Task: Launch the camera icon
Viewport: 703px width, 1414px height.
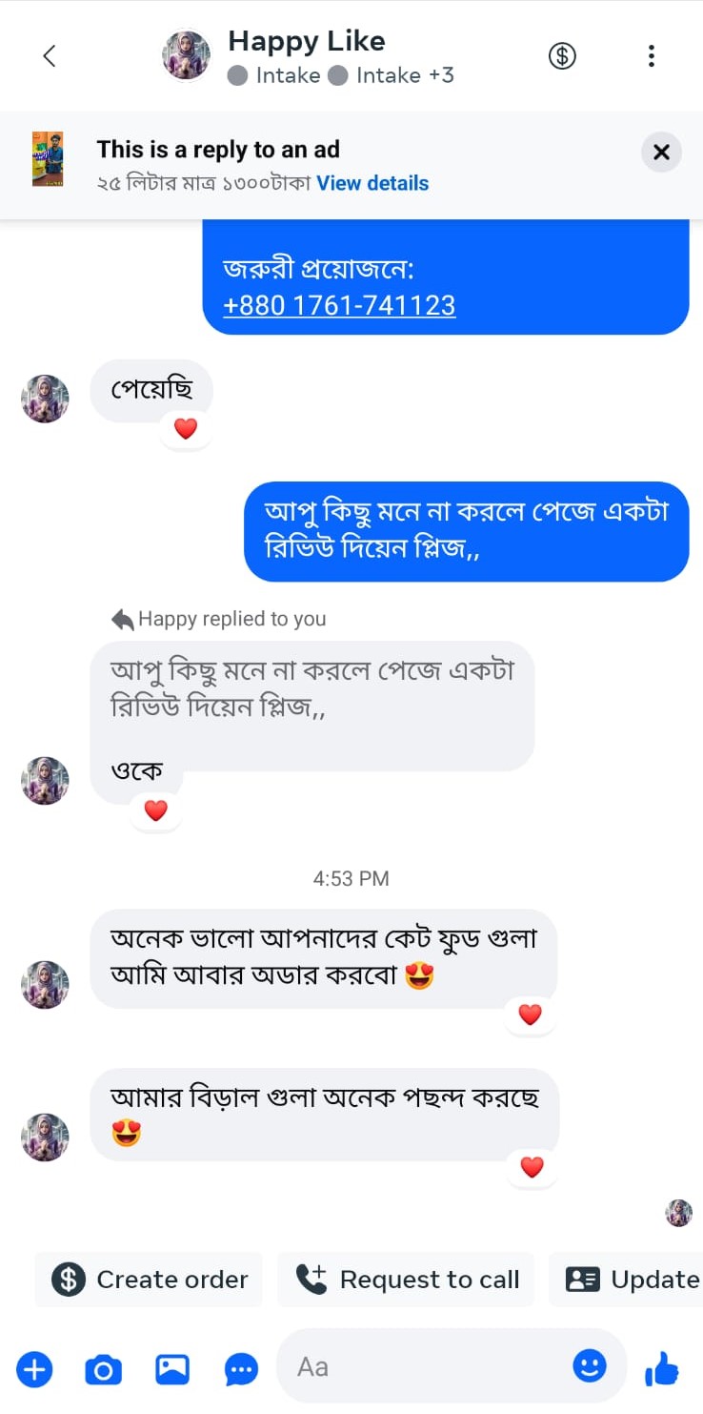Action: click(x=104, y=1370)
